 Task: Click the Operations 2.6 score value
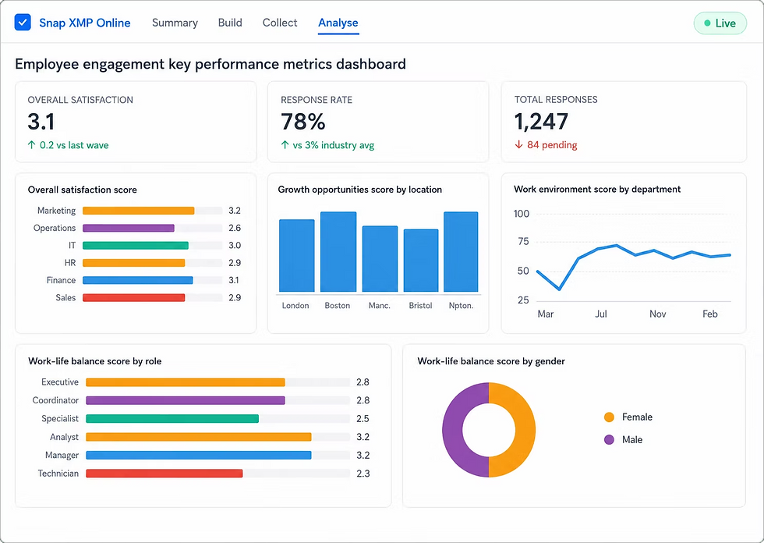click(x=235, y=228)
